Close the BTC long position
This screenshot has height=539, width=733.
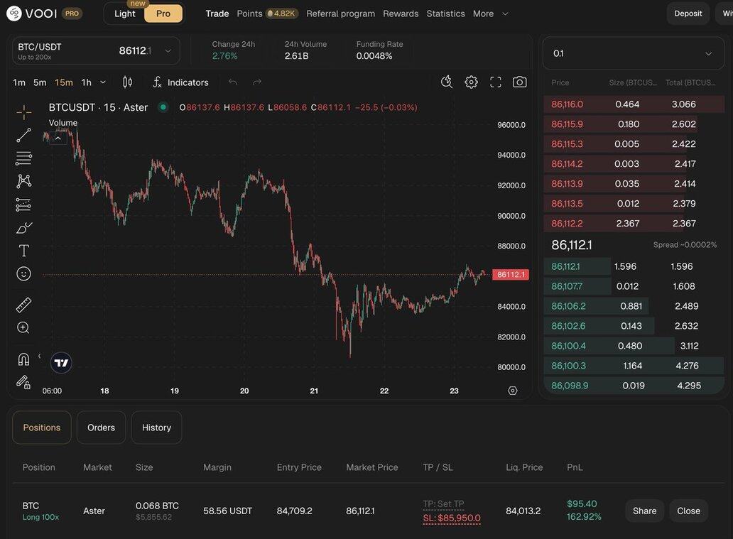688,511
